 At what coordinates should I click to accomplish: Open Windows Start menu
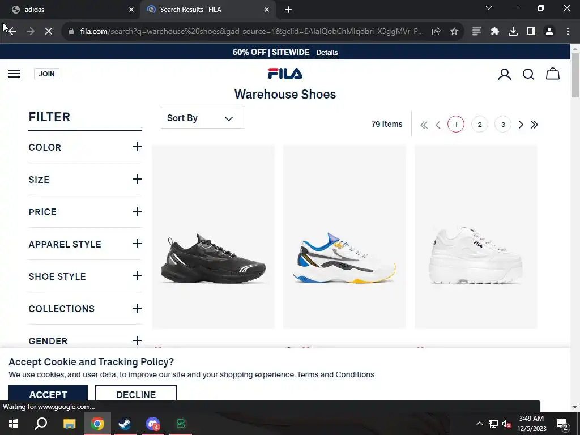(14, 424)
